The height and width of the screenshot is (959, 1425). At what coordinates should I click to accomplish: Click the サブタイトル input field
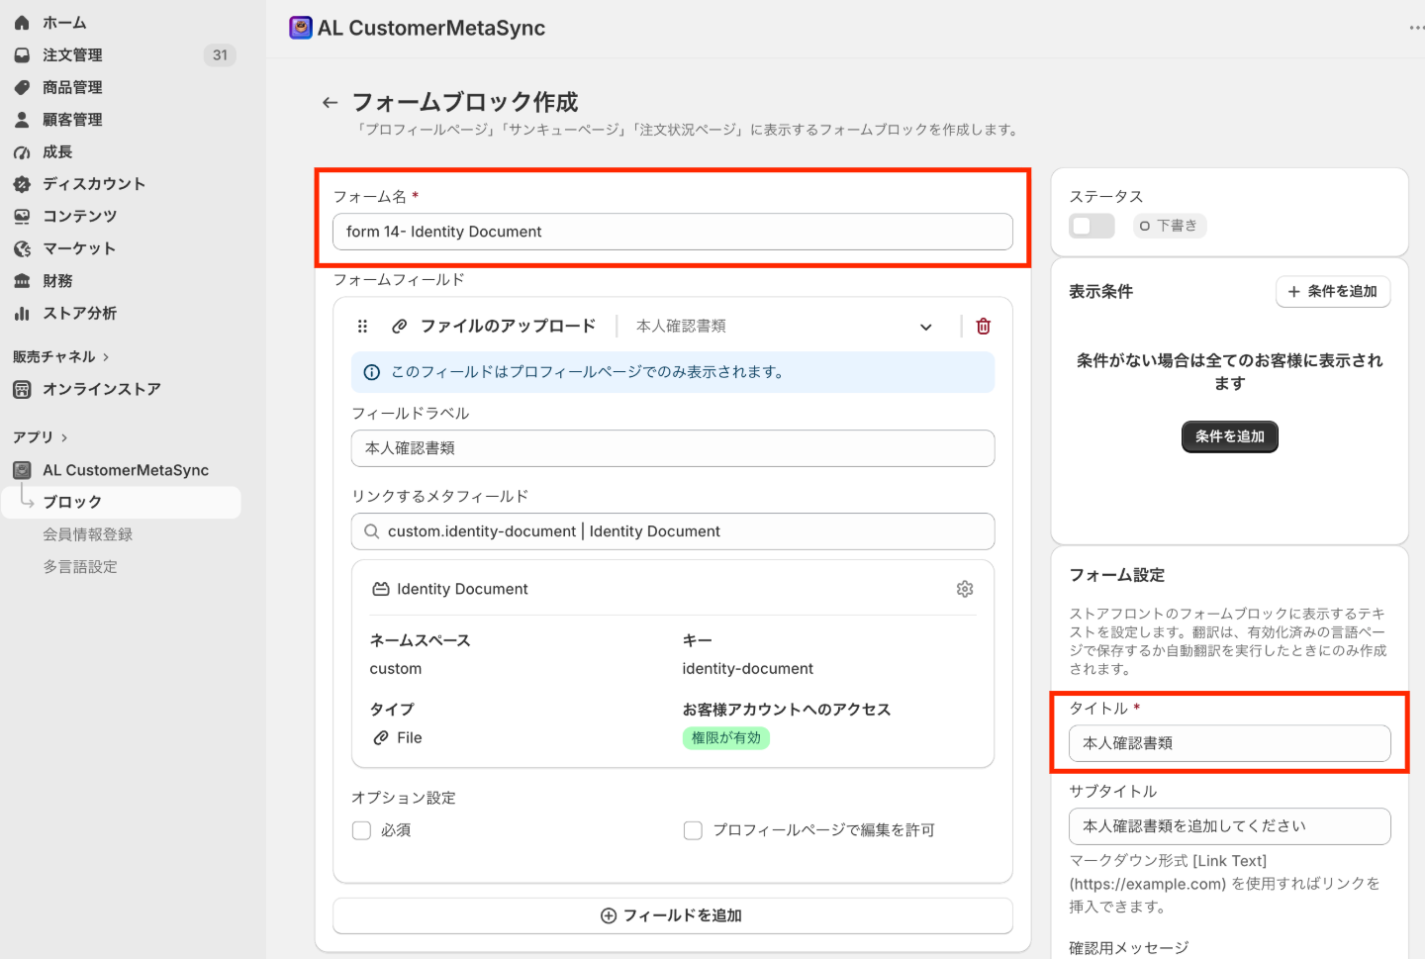point(1230,826)
